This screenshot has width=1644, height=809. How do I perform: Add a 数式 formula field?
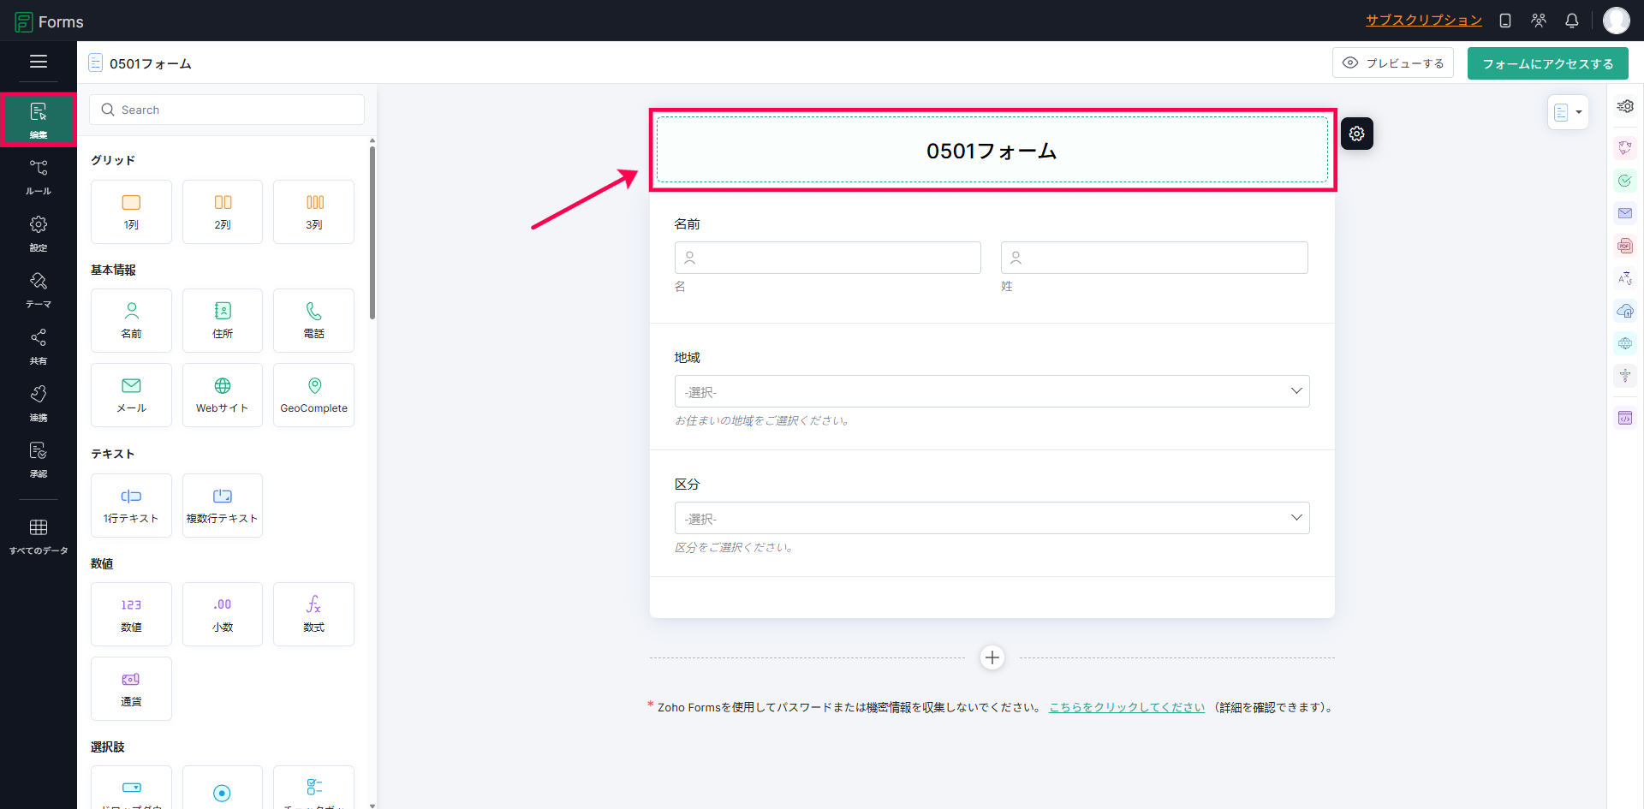(x=313, y=614)
